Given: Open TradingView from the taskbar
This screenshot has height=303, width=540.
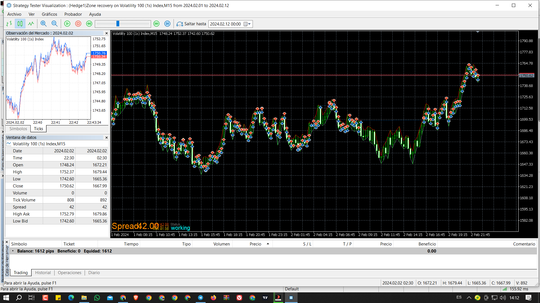Looking at the screenshot, I should click(265, 298).
